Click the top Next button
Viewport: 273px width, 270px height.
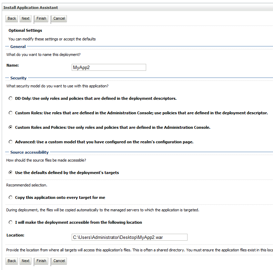pyautogui.click(x=26, y=19)
